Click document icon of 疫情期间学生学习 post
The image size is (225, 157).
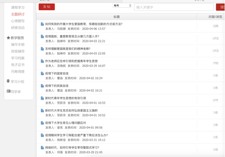[42, 135]
